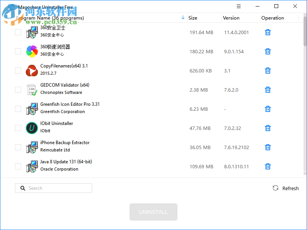Click the trash icon beside Java 8 Update 131
307x230 pixels.
coord(267,166)
